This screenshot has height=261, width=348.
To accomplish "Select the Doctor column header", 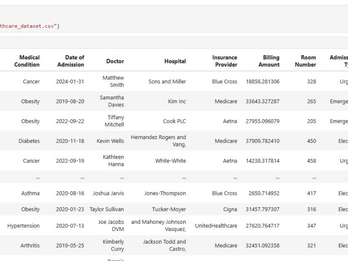I will pos(115,61).
